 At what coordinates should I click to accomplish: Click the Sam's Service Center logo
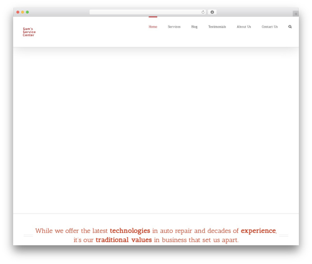coord(29,32)
